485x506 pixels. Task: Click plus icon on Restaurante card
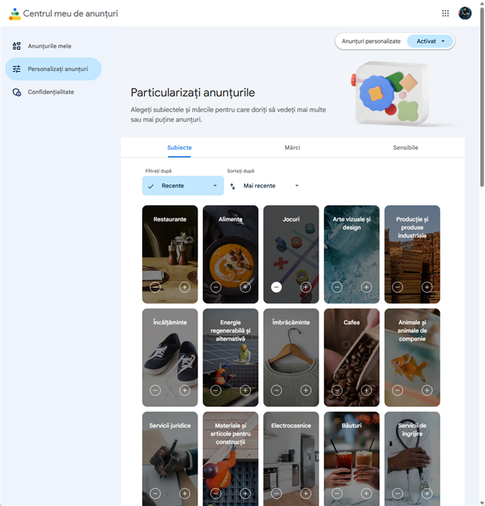[184, 287]
